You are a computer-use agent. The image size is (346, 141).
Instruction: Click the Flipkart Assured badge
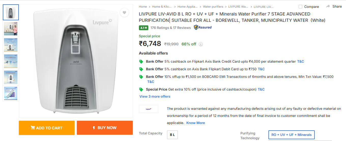[203, 27]
